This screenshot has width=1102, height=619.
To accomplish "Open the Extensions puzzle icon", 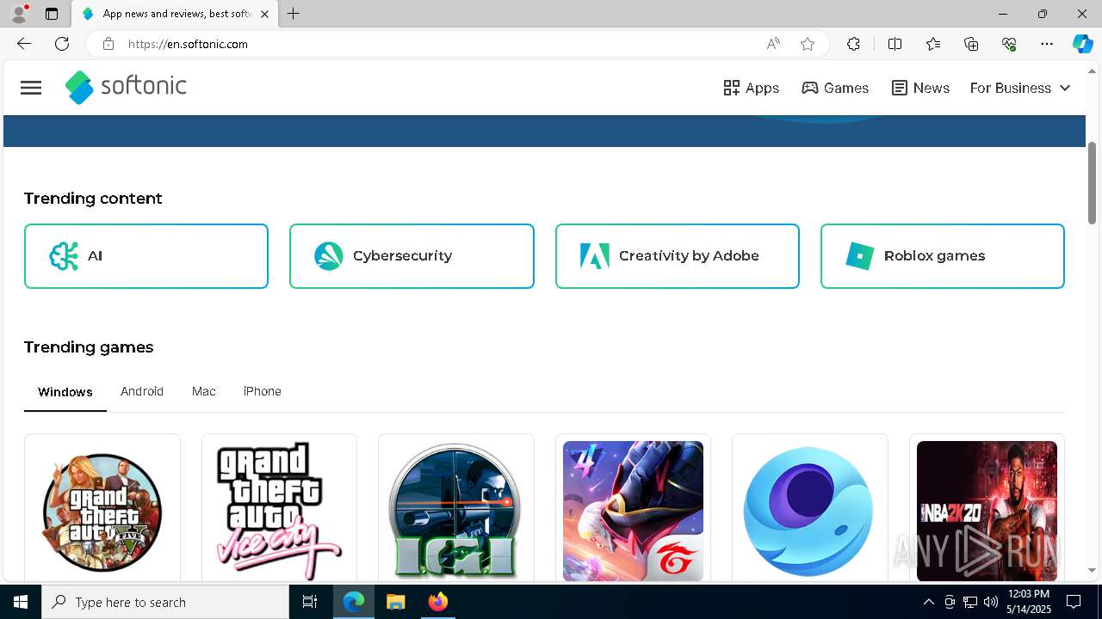I will click(853, 44).
